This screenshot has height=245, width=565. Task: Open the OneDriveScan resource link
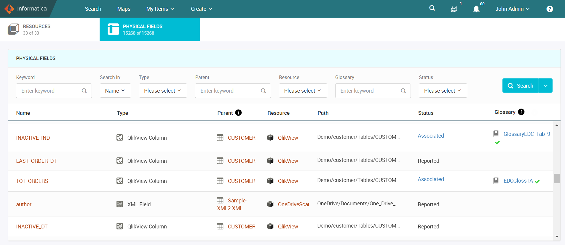293,204
